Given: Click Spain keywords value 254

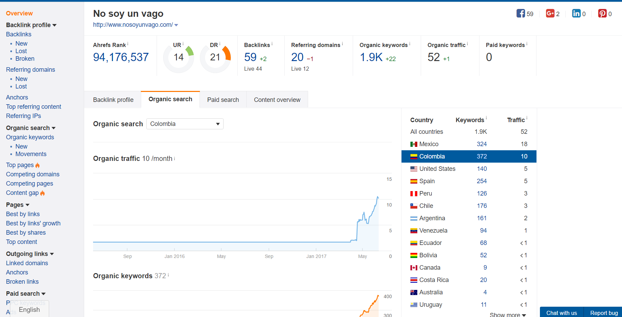Looking at the screenshot, I should tap(482, 181).
